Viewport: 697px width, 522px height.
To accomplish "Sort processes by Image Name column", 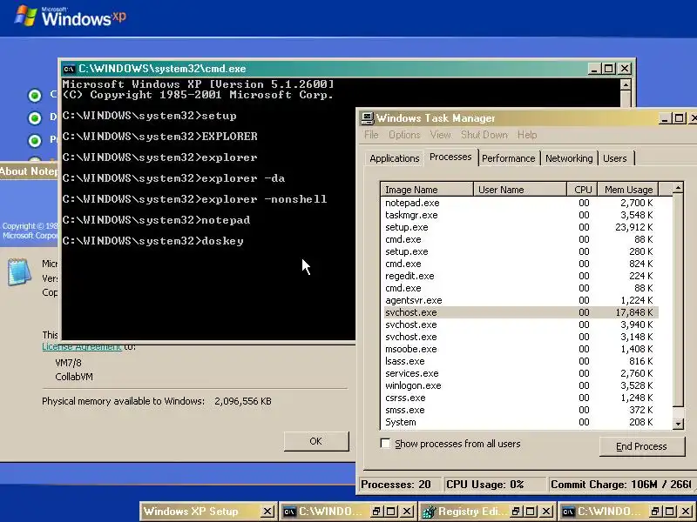I will point(427,190).
